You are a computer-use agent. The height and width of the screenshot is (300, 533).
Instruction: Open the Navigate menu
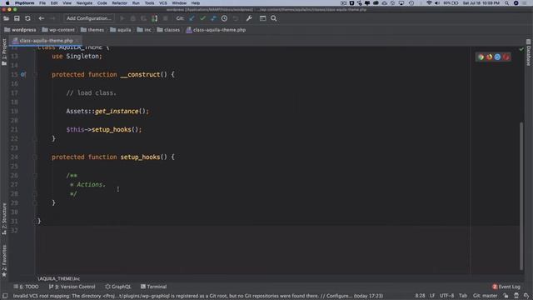click(x=84, y=3)
